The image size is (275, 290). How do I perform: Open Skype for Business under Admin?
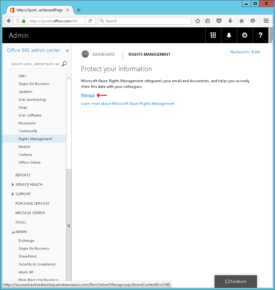click(x=34, y=248)
